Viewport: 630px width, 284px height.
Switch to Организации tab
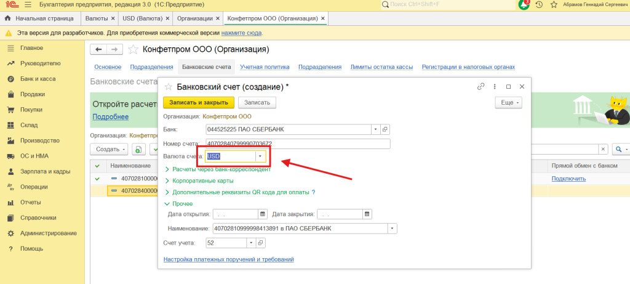coord(195,18)
